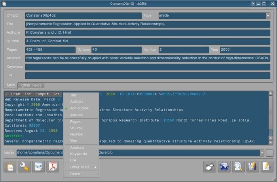Choose Authors in the context menu
The height and width of the screenshot is (182, 277).
coord(81,101)
